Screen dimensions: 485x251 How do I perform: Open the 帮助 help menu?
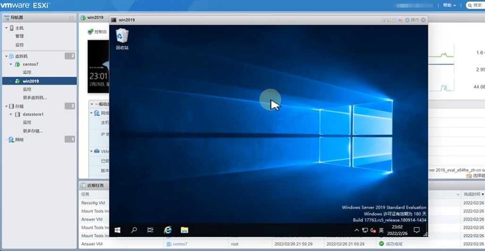[x=449, y=5]
